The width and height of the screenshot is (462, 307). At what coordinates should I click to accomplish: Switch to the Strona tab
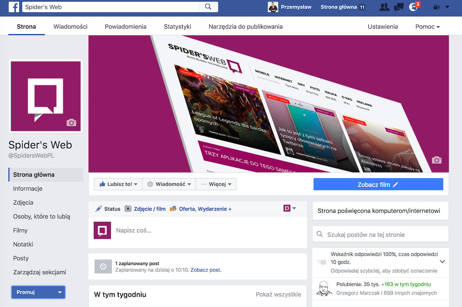pos(27,27)
